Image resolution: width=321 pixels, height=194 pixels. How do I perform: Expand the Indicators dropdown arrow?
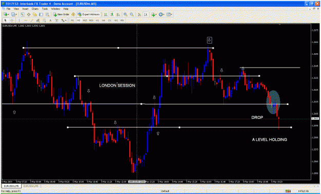click(x=156, y=14)
